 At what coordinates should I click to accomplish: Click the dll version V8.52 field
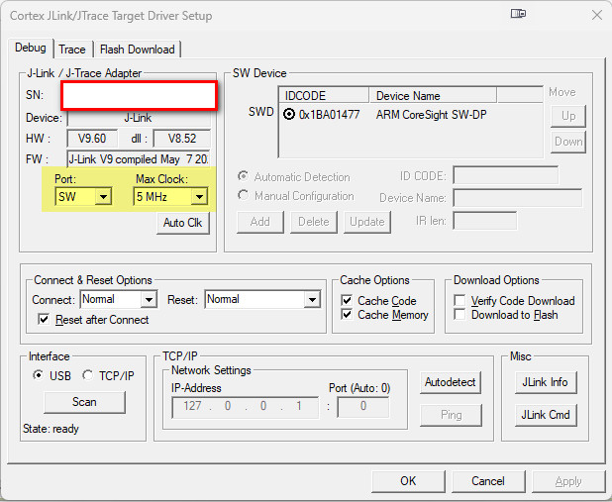point(181,139)
